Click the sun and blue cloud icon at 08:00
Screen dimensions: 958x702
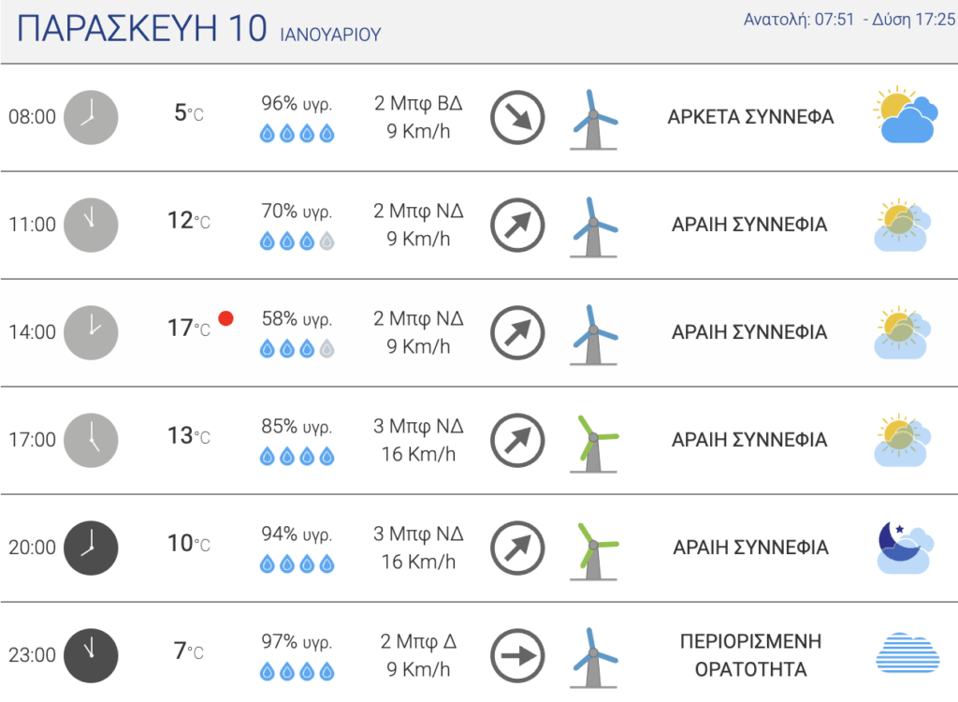point(906,115)
